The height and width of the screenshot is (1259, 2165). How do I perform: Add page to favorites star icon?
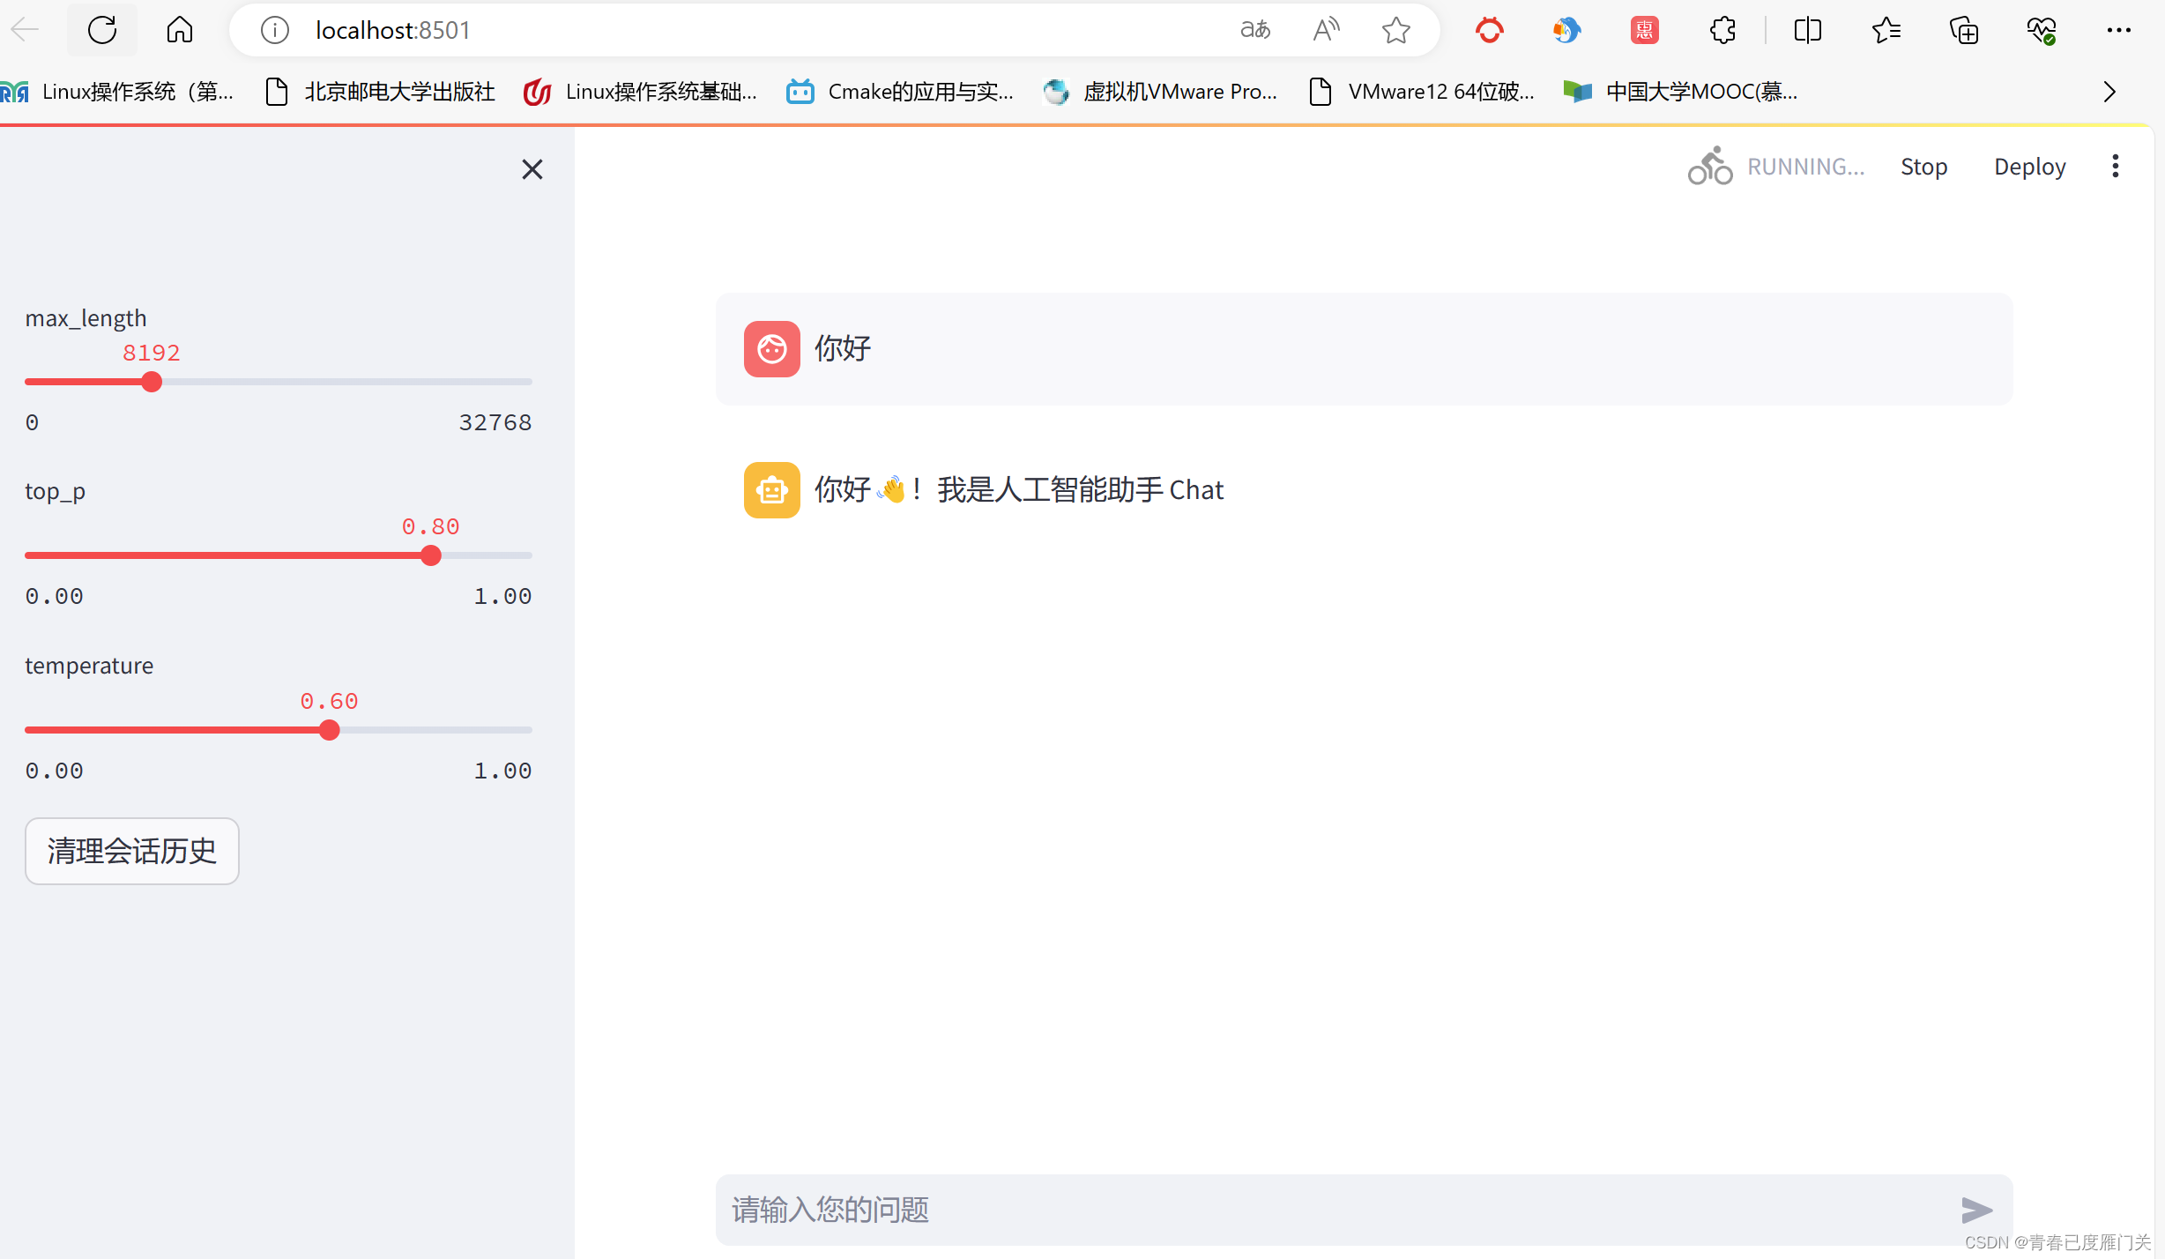coord(1395,30)
